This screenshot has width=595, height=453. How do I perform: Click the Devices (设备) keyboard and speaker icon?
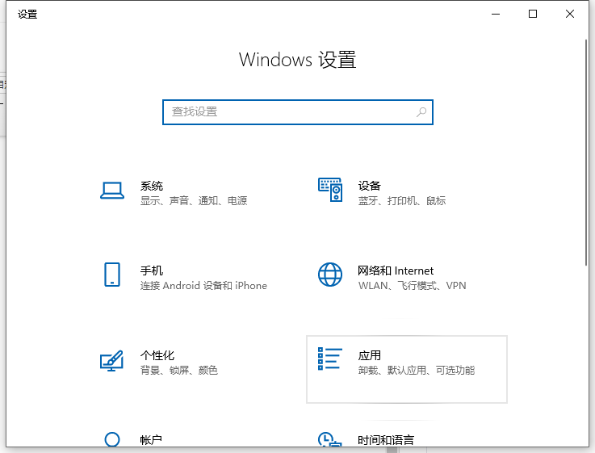click(330, 191)
